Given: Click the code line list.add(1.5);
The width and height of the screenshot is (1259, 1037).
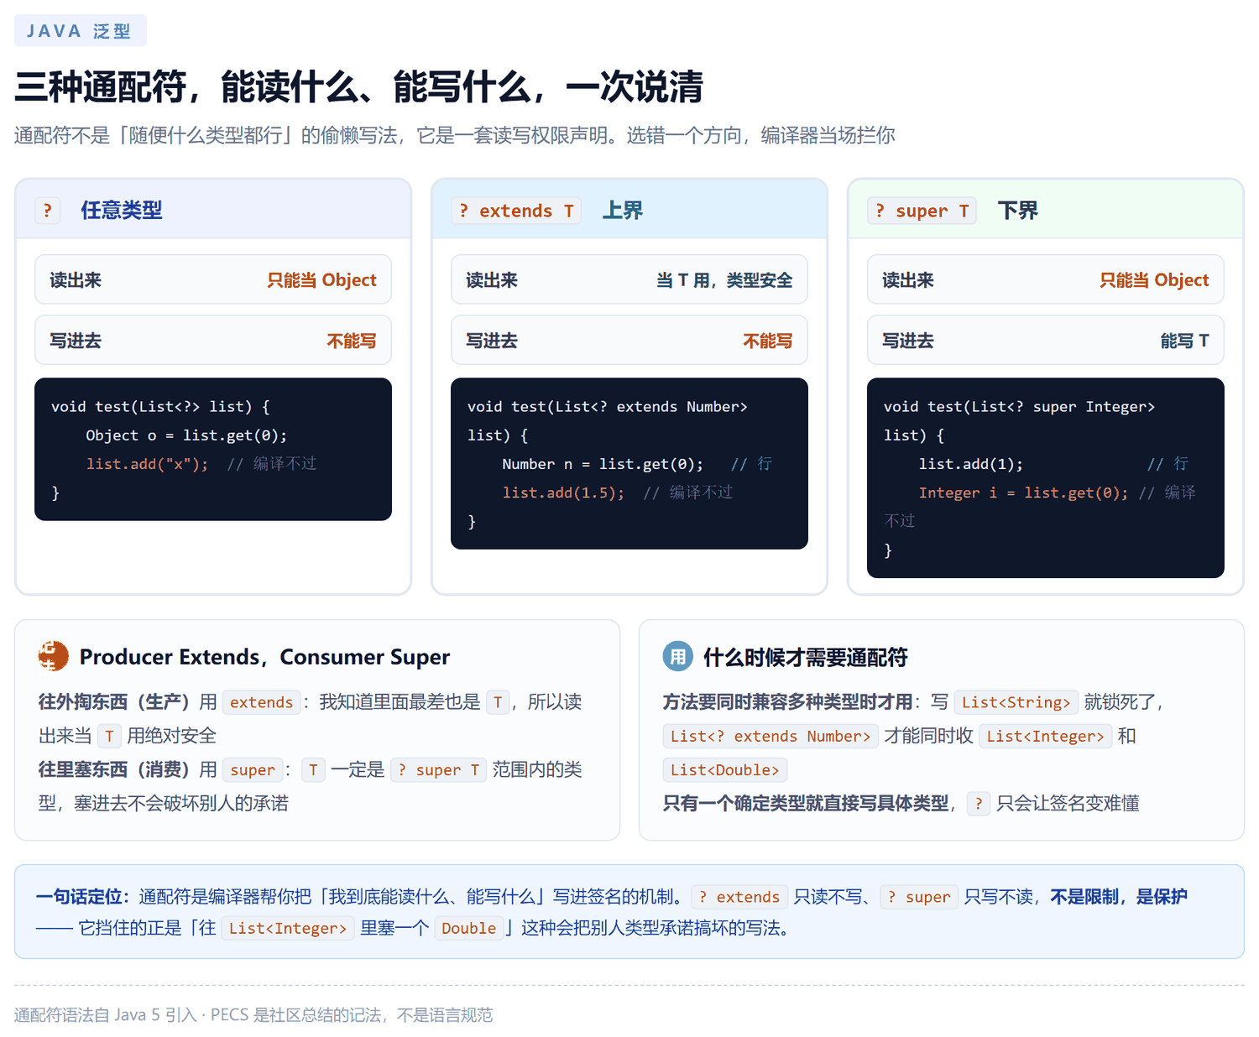Looking at the screenshot, I should pos(563,492).
